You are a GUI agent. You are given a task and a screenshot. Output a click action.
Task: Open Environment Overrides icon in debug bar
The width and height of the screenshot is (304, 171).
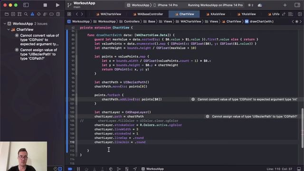[x=127, y=169]
